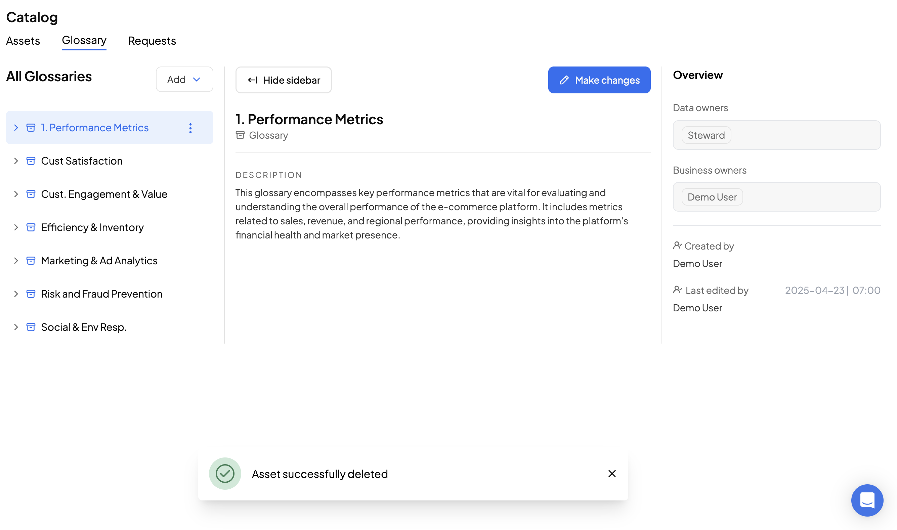Click the green success checkmark icon
The width and height of the screenshot is (897, 530).
pos(225,474)
